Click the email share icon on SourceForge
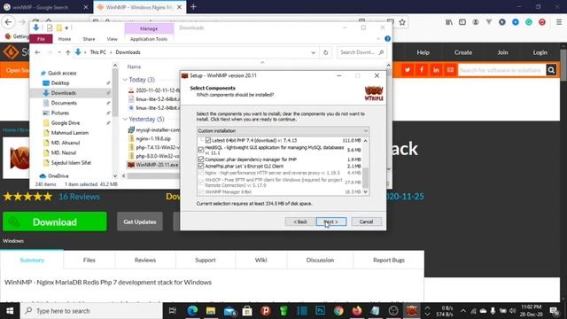The height and width of the screenshot is (319, 567). coord(450,70)
